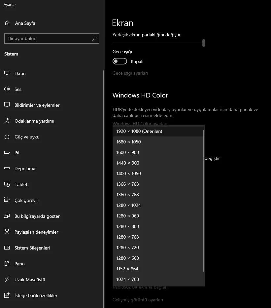Viewport: 271px width, 308px height.
Task: Click search magnifier in Bir ayar bulun
Action: [x=94, y=39]
